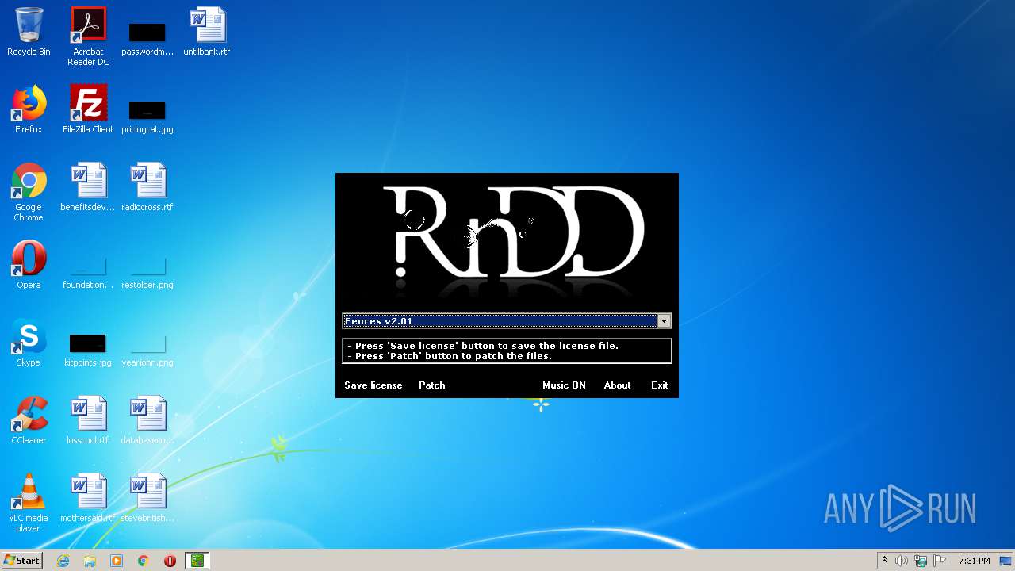The height and width of the screenshot is (571, 1015).
Task: Open Chrome from the taskbar
Action: click(x=143, y=561)
